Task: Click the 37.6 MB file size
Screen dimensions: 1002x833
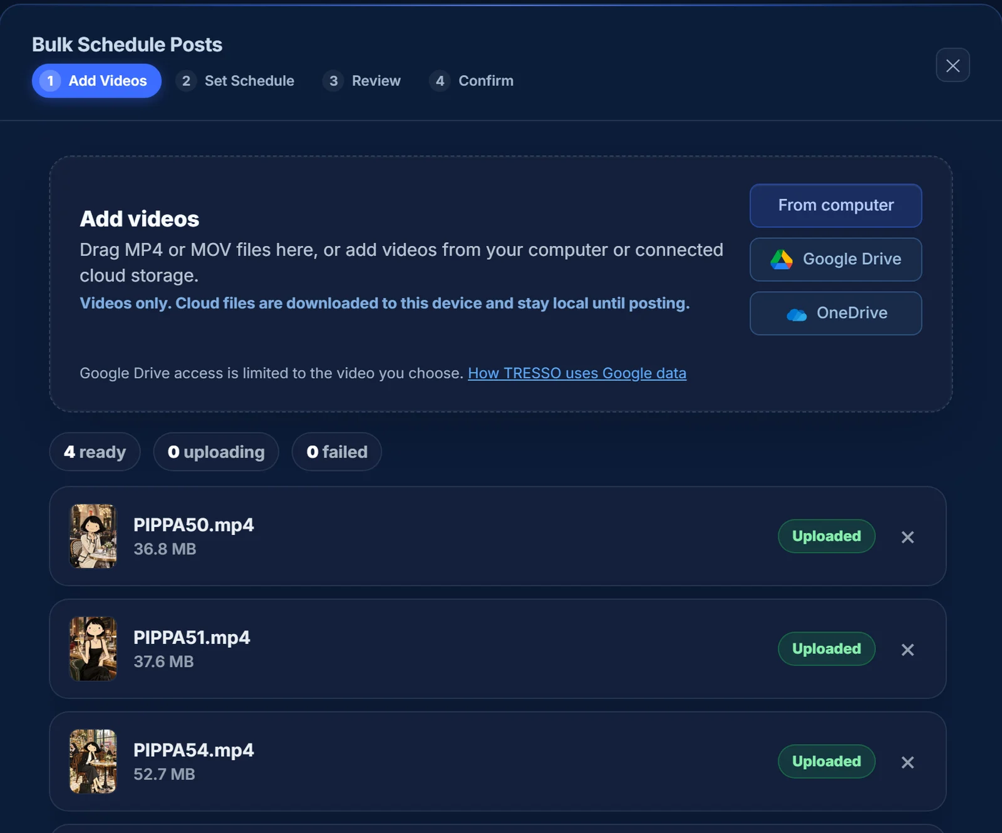Action: 163,662
